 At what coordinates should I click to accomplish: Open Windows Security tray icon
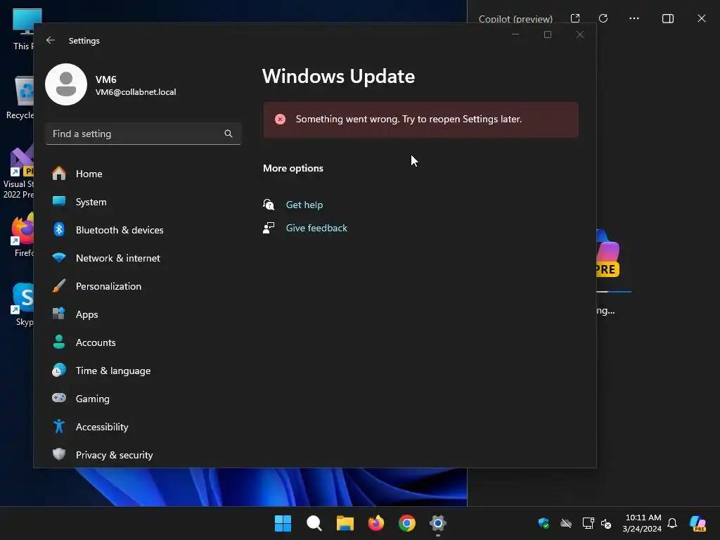544,523
